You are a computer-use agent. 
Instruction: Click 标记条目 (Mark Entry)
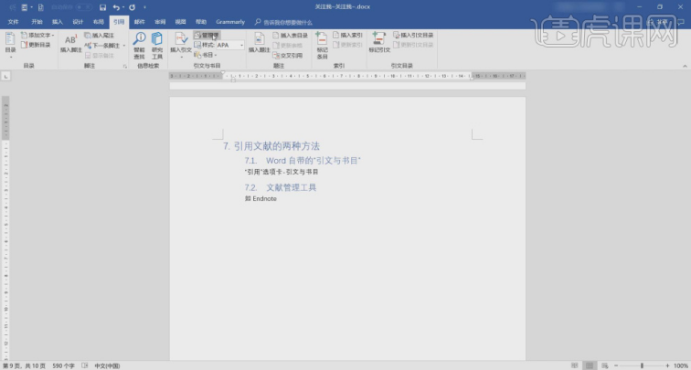322,46
